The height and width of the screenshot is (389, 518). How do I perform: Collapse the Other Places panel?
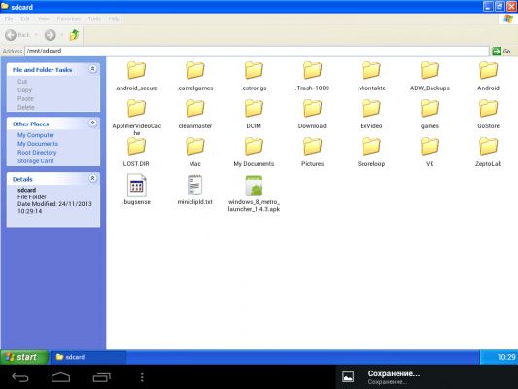pyautogui.click(x=93, y=123)
